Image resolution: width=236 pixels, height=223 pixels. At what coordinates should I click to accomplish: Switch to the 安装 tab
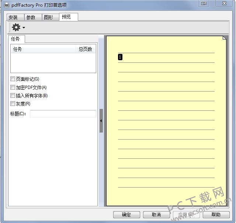(15, 17)
